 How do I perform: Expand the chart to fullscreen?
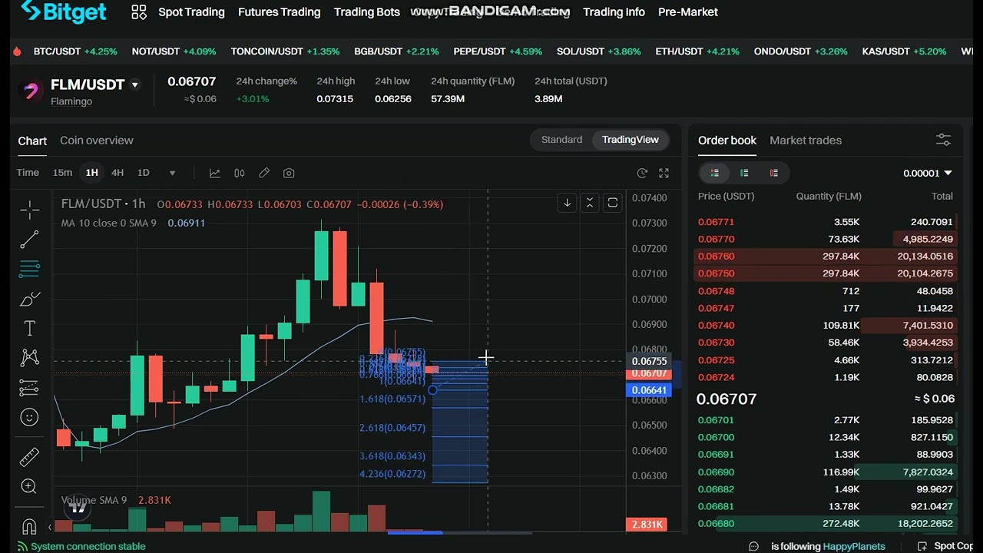click(x=664, y=173)
